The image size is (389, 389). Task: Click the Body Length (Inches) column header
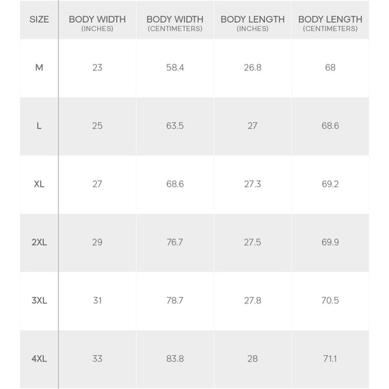click(252, 23)
